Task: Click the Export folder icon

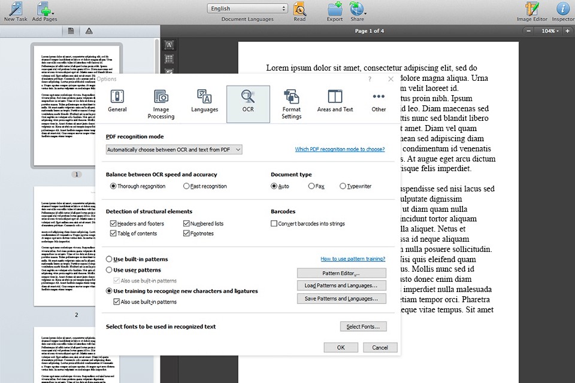Action: (x=334, y=9)
